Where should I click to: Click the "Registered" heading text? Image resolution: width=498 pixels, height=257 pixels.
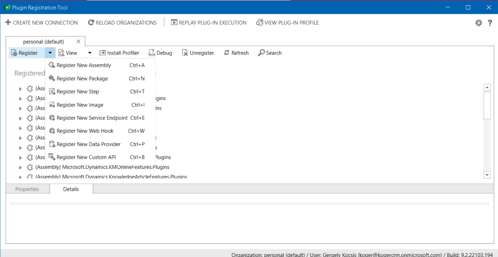click(30, 73)
